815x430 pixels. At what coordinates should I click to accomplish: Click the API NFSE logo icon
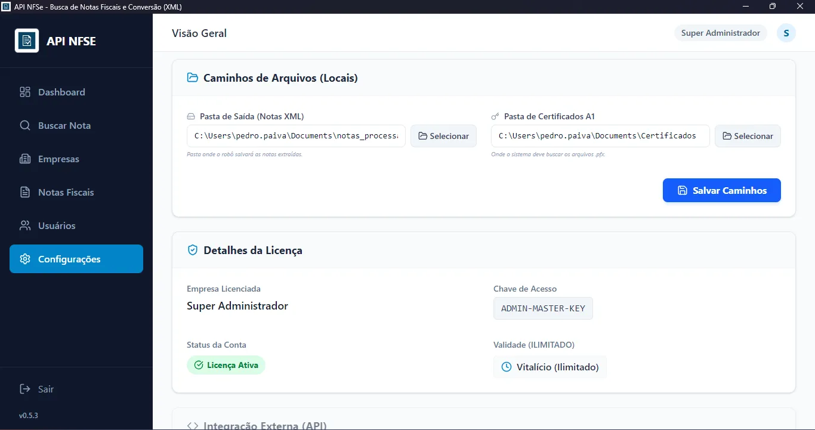tap(27, 41)
